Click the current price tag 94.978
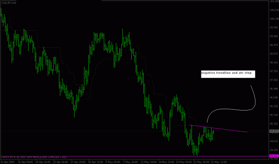 coord(274,131)
